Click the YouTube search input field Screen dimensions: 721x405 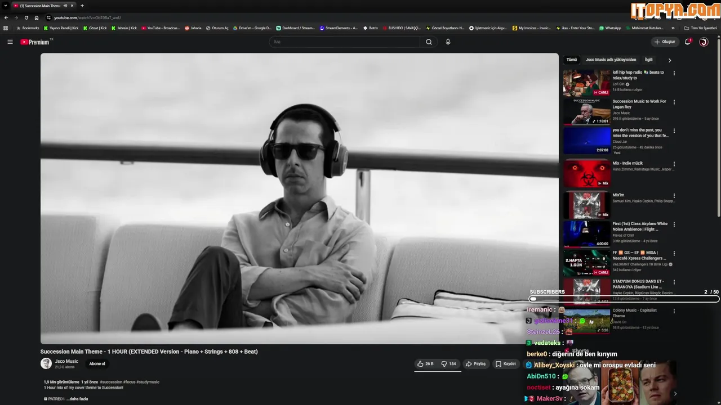coord(344,42)
